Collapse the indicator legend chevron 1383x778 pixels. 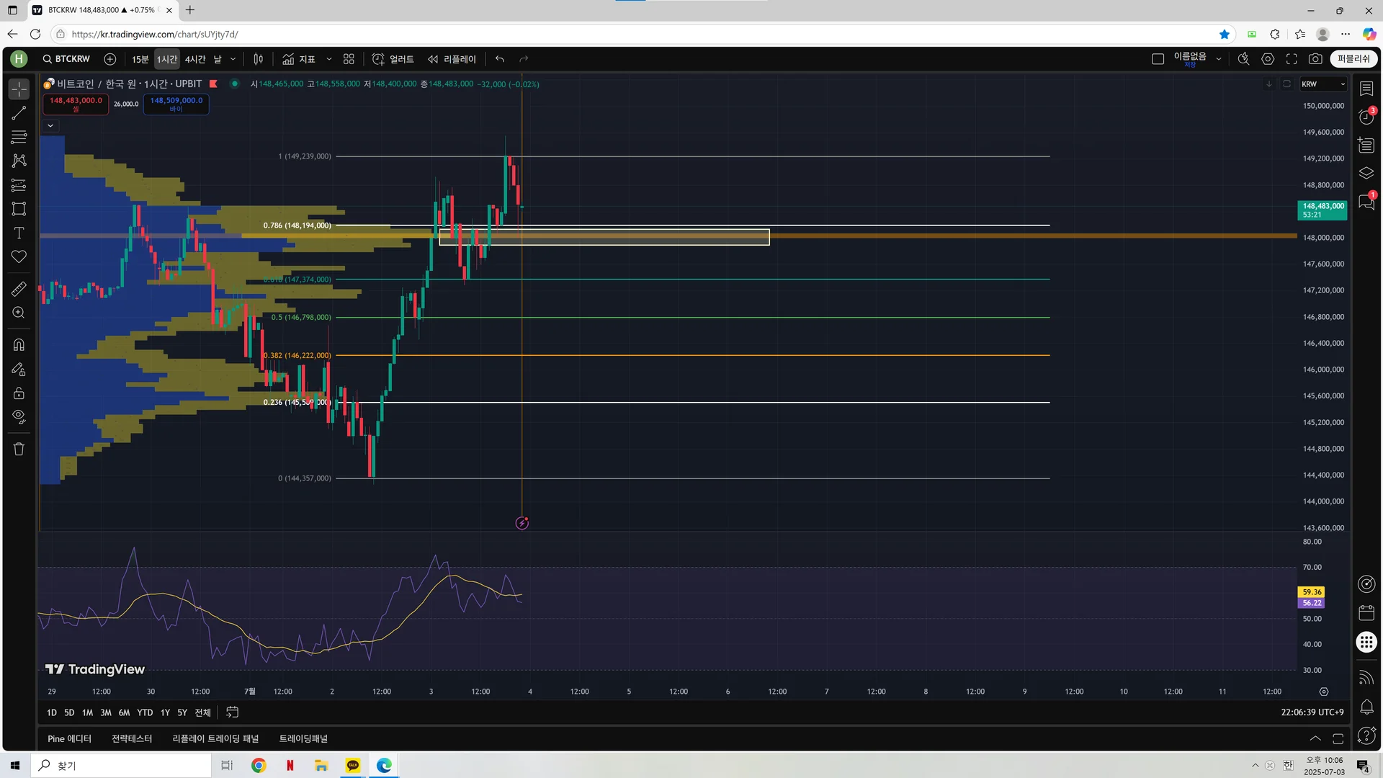click(50, 125)
